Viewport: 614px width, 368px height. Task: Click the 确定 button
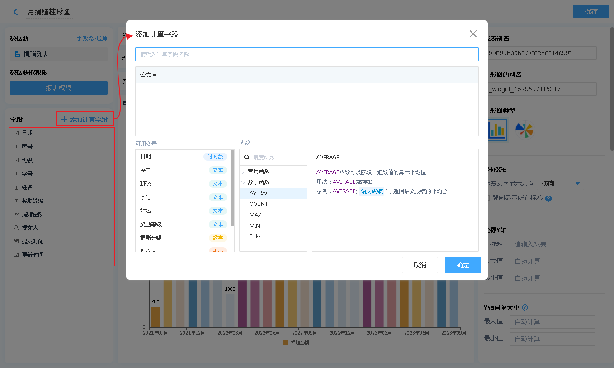463,265
